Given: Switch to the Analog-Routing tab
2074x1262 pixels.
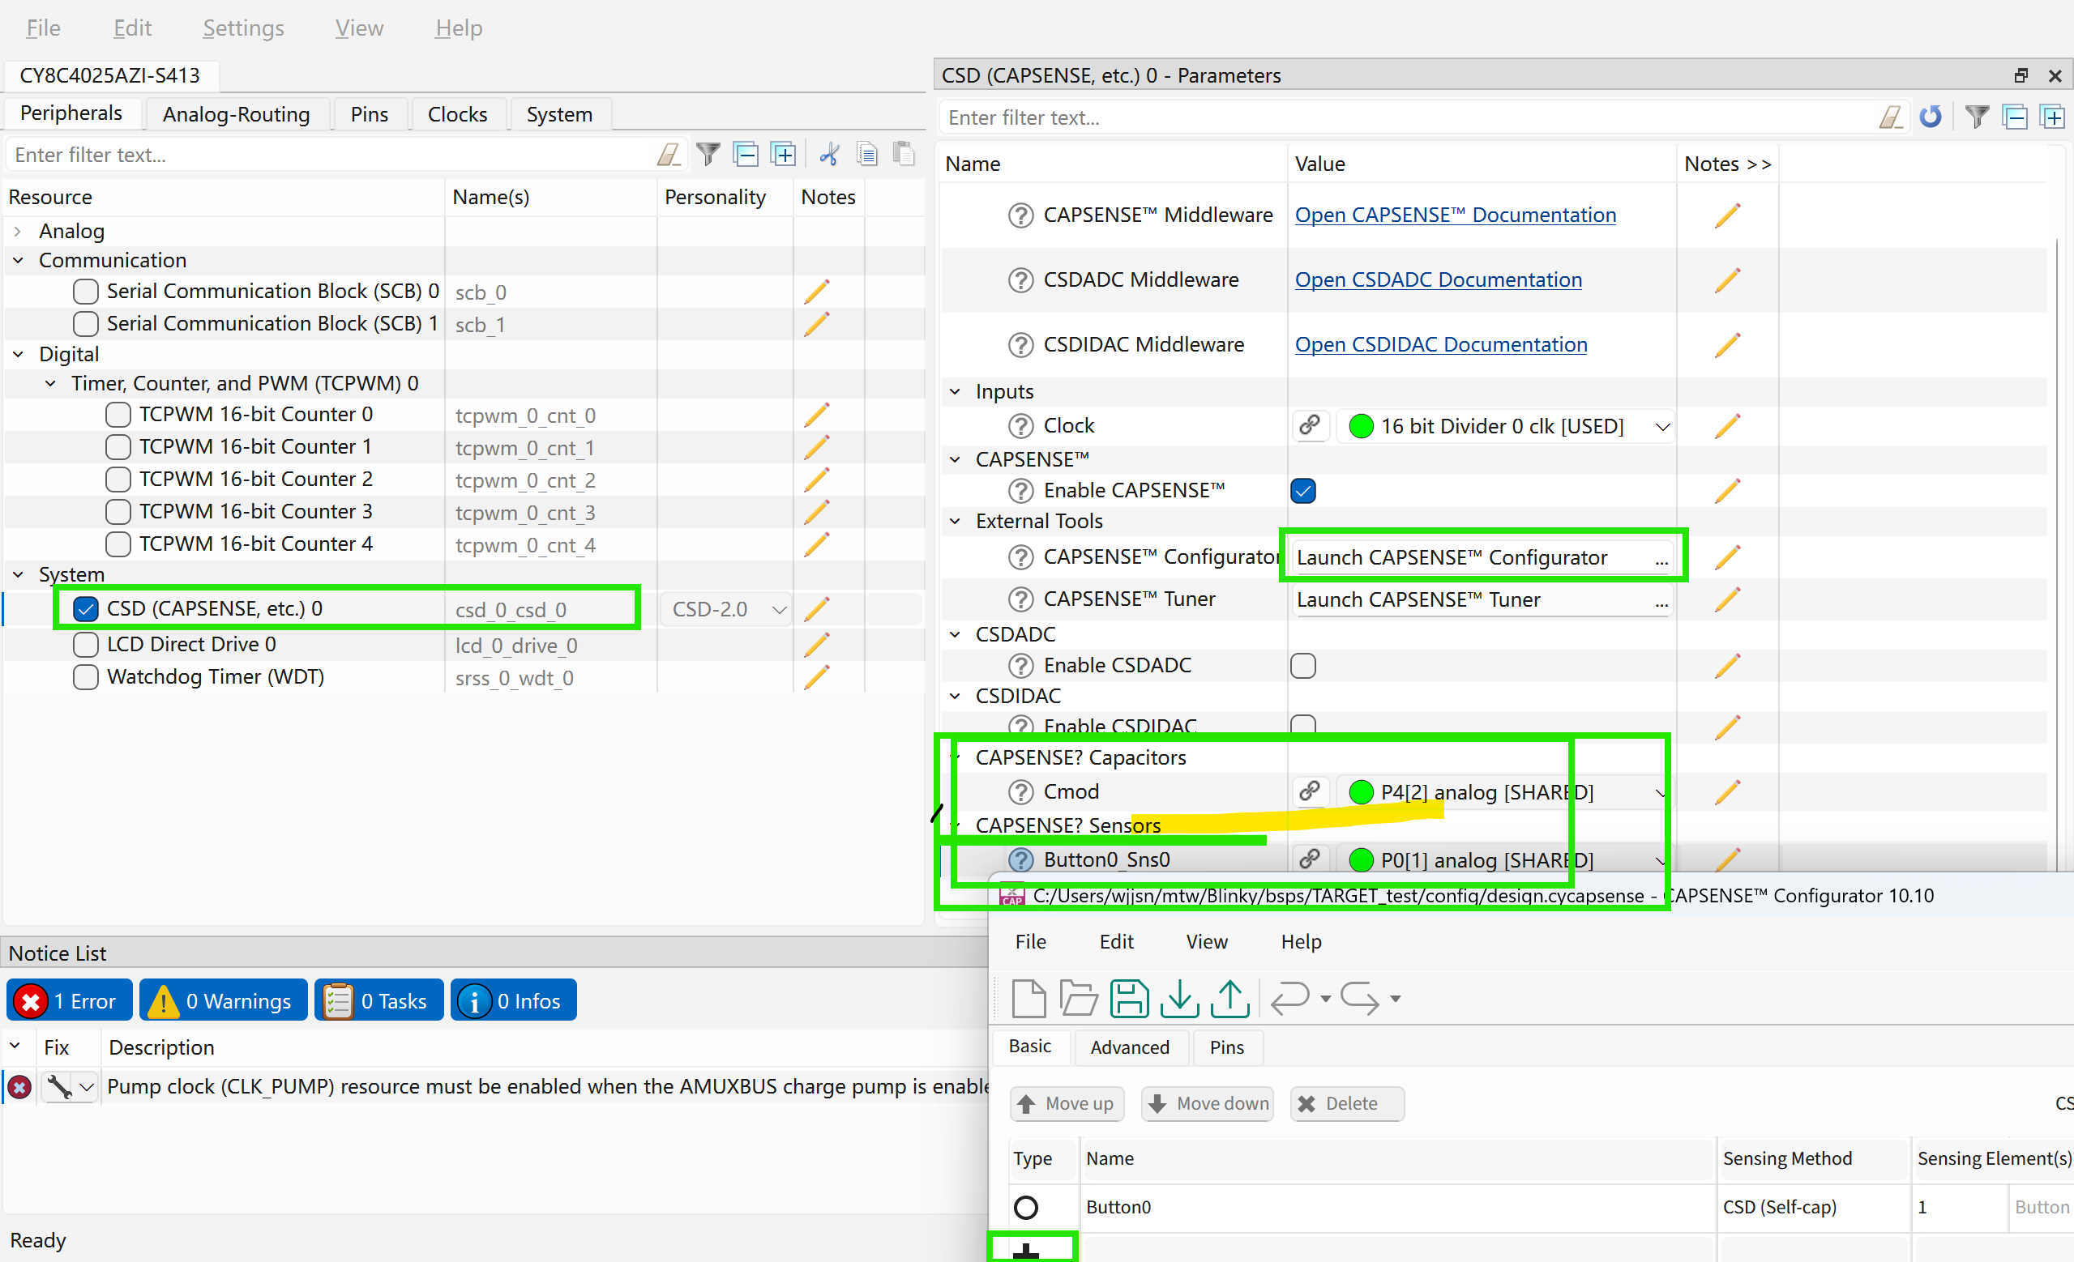Looking at the screenshot, I should 236,114.
